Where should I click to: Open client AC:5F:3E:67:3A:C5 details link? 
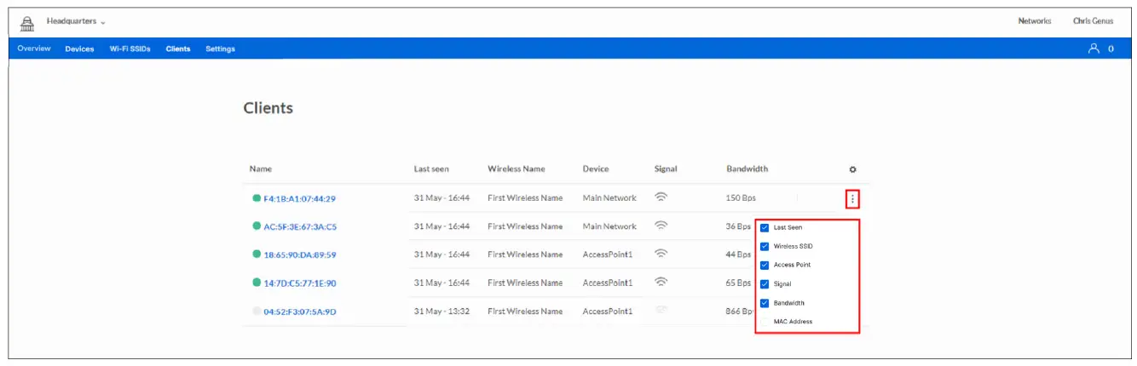[300, 227]
